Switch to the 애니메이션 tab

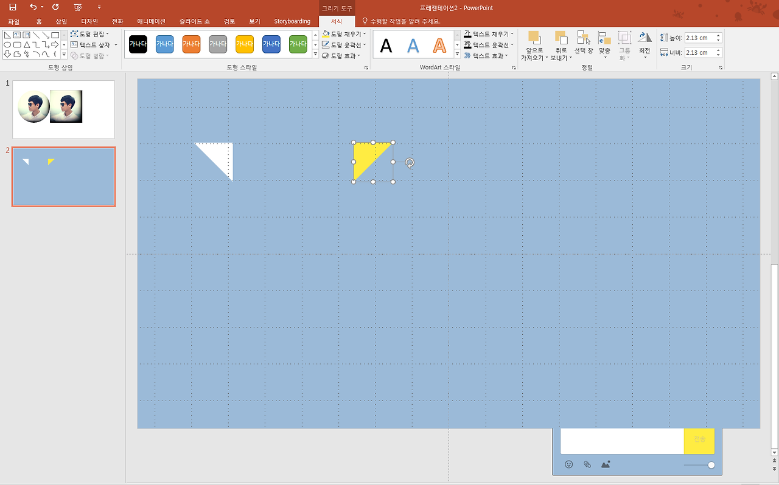pyautogui.click(x=151, y=21)
